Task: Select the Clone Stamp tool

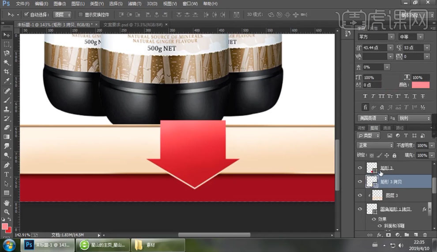Action: pyautogui.click(x=7, y=109)
